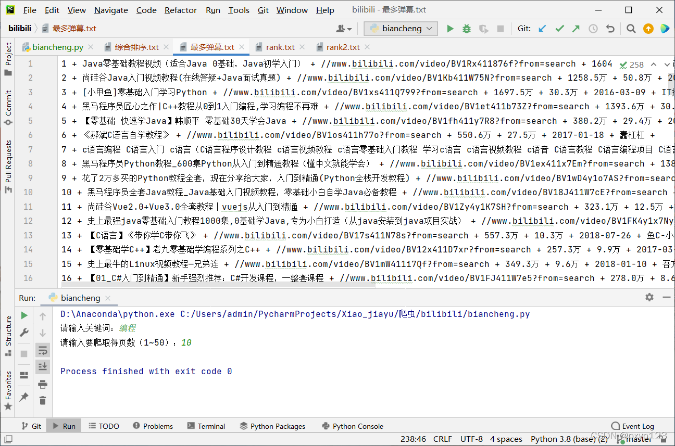The height and width of the screenshot is (446, 675).
Task: Update project via Git blue arrow
Action: click(543, 29)
